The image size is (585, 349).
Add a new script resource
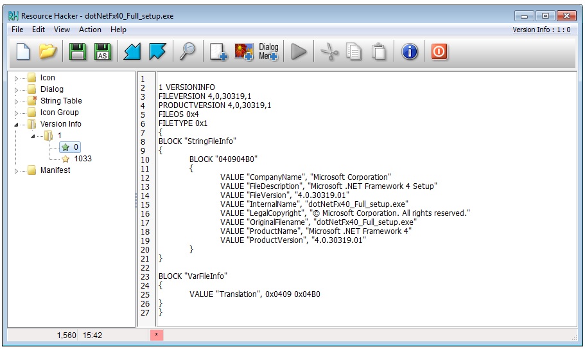pyautogui.click(x=218, y=51)
